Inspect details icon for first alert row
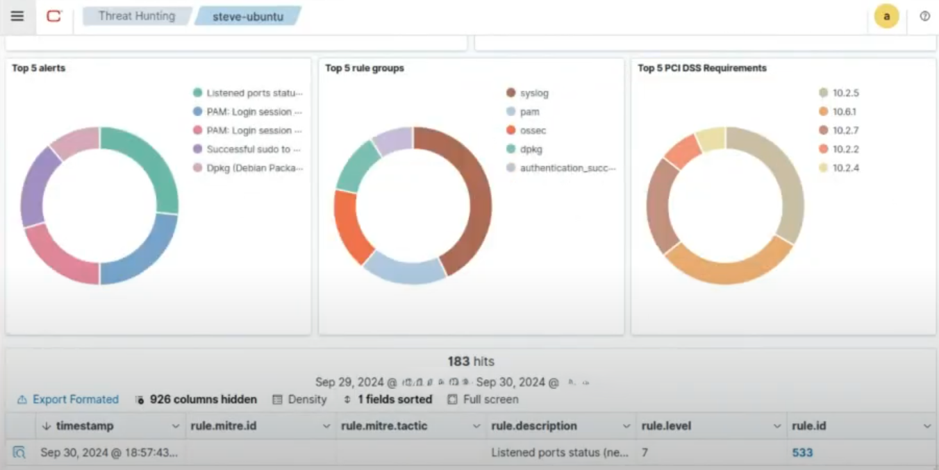This screenshot has width=939, height=470. coord(19,453)
